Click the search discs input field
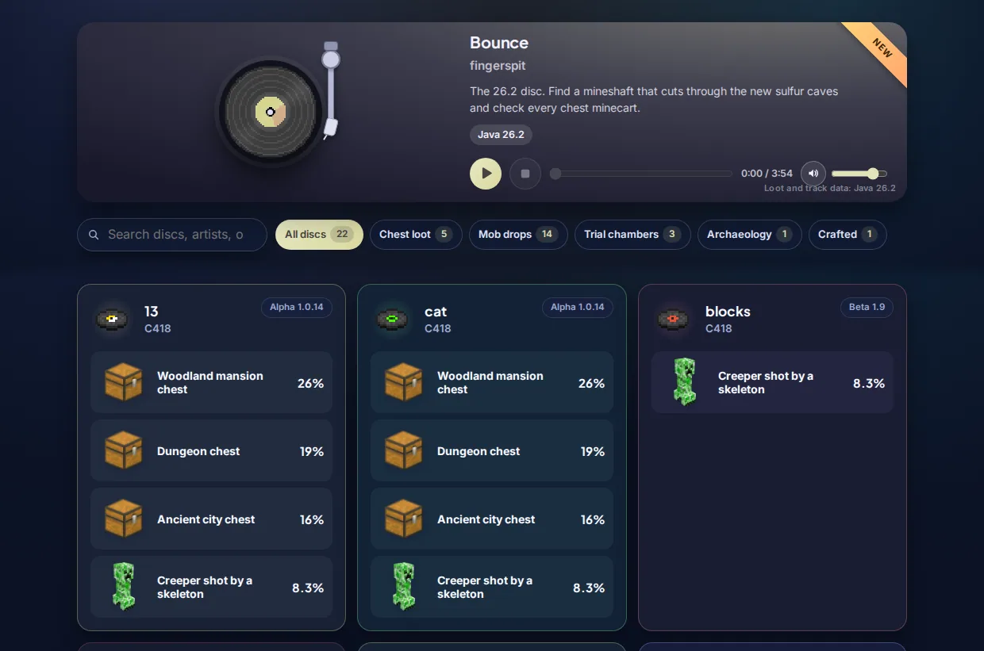Image resolution: width=984 pixels, height=651 pixels. click(x=172, y=235)
